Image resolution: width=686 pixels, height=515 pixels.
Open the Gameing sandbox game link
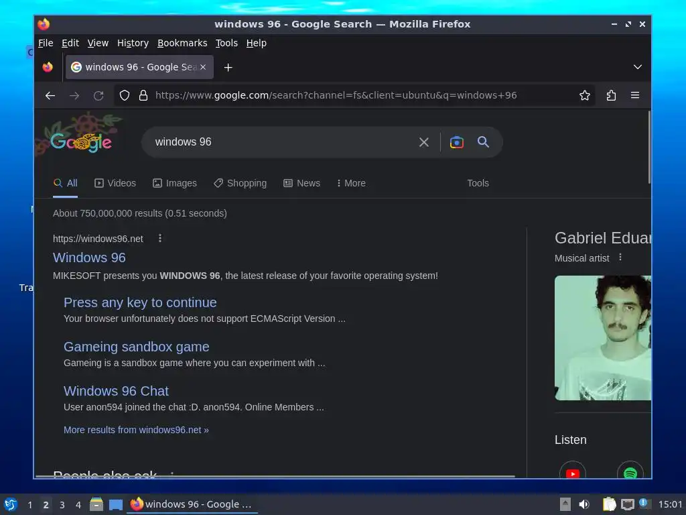click(x=137, y=347)
